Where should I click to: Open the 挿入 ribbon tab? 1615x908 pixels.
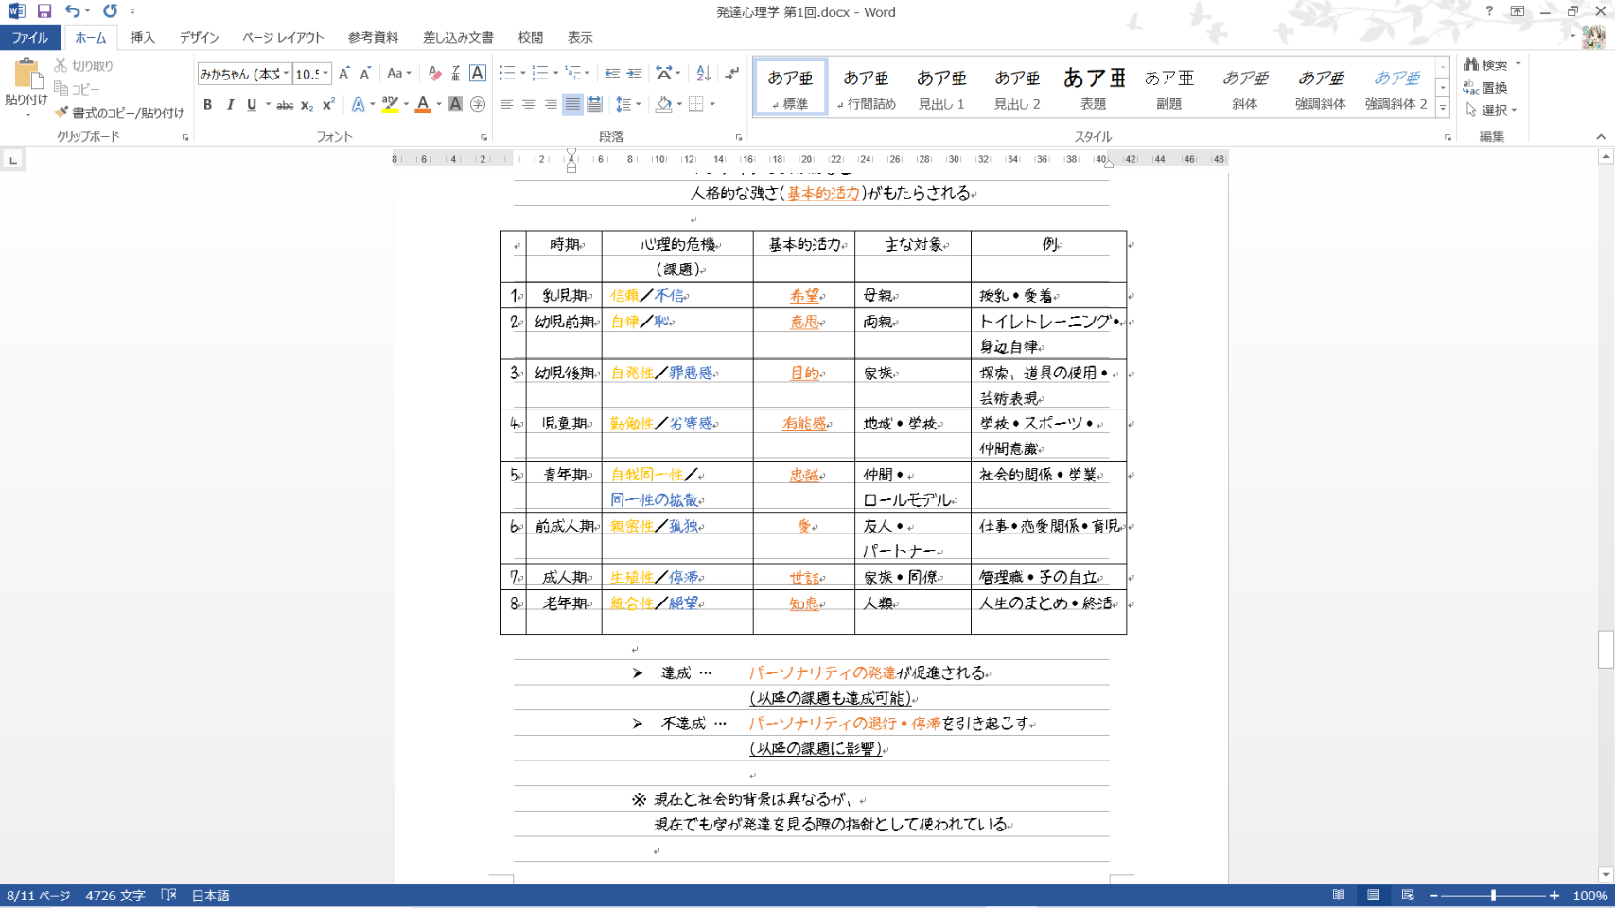[142, 38]
